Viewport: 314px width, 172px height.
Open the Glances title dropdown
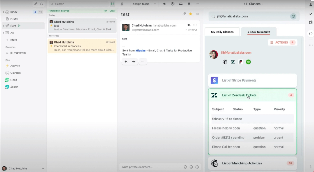coord(254,4)
